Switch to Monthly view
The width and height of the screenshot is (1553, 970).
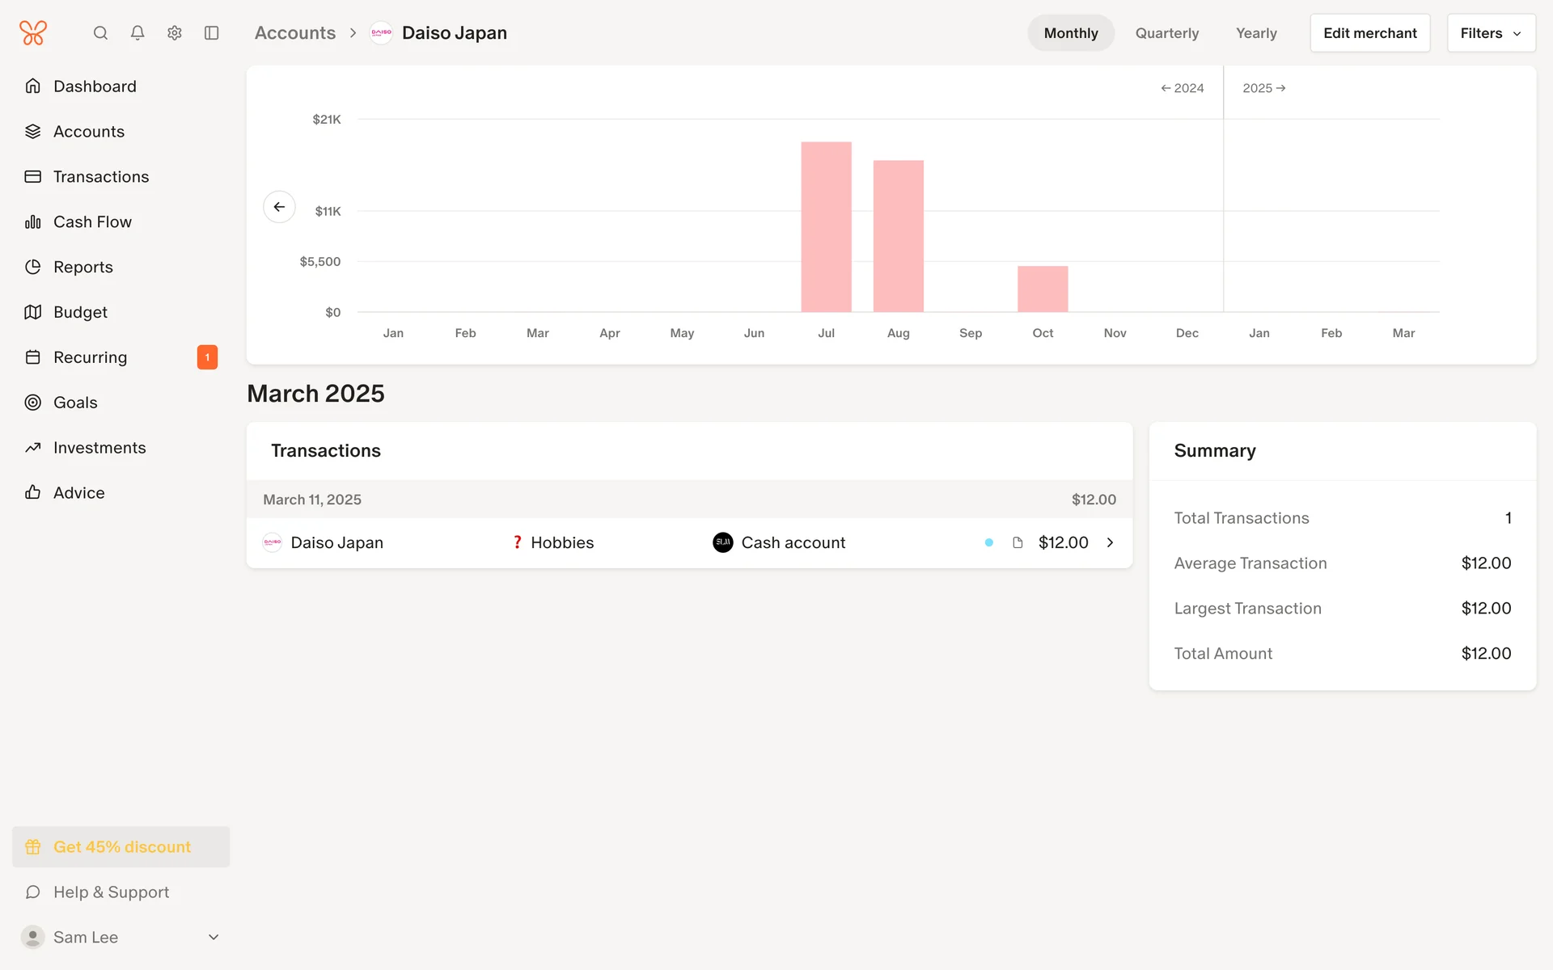point(1070,33)
